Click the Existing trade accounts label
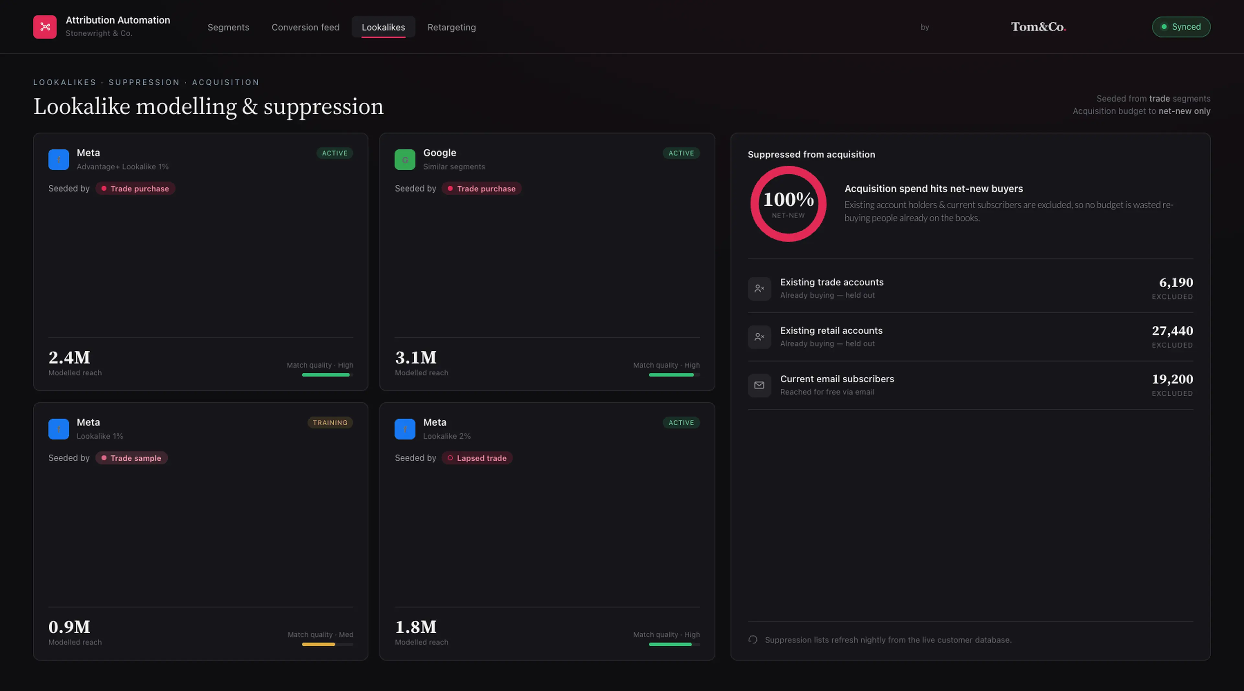 832,282
